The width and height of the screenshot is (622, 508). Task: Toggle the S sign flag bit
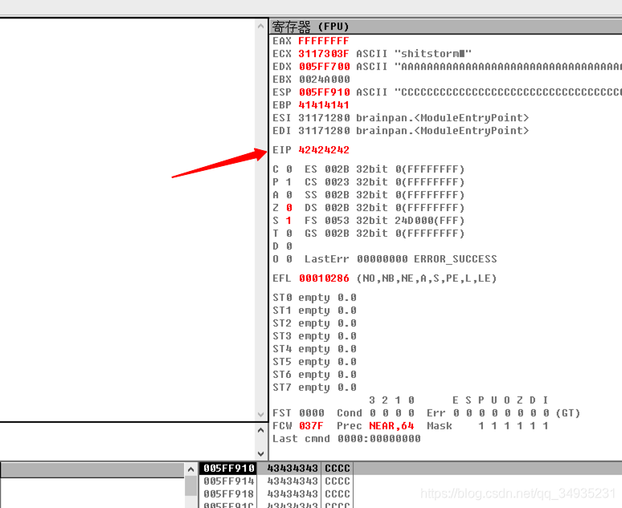[x=289, y=221]
